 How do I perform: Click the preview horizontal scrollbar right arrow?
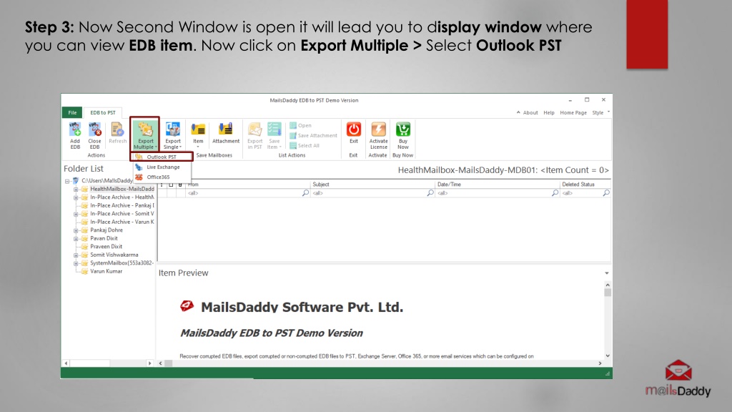point(600,363)
